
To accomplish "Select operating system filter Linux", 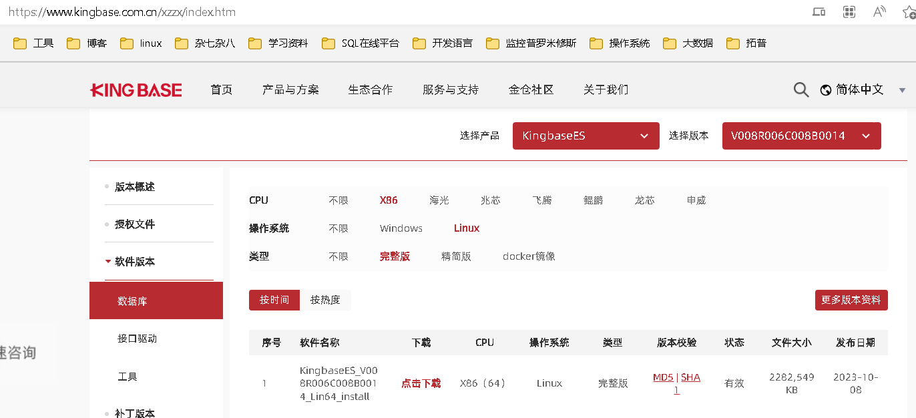I will tap(467, 228).
